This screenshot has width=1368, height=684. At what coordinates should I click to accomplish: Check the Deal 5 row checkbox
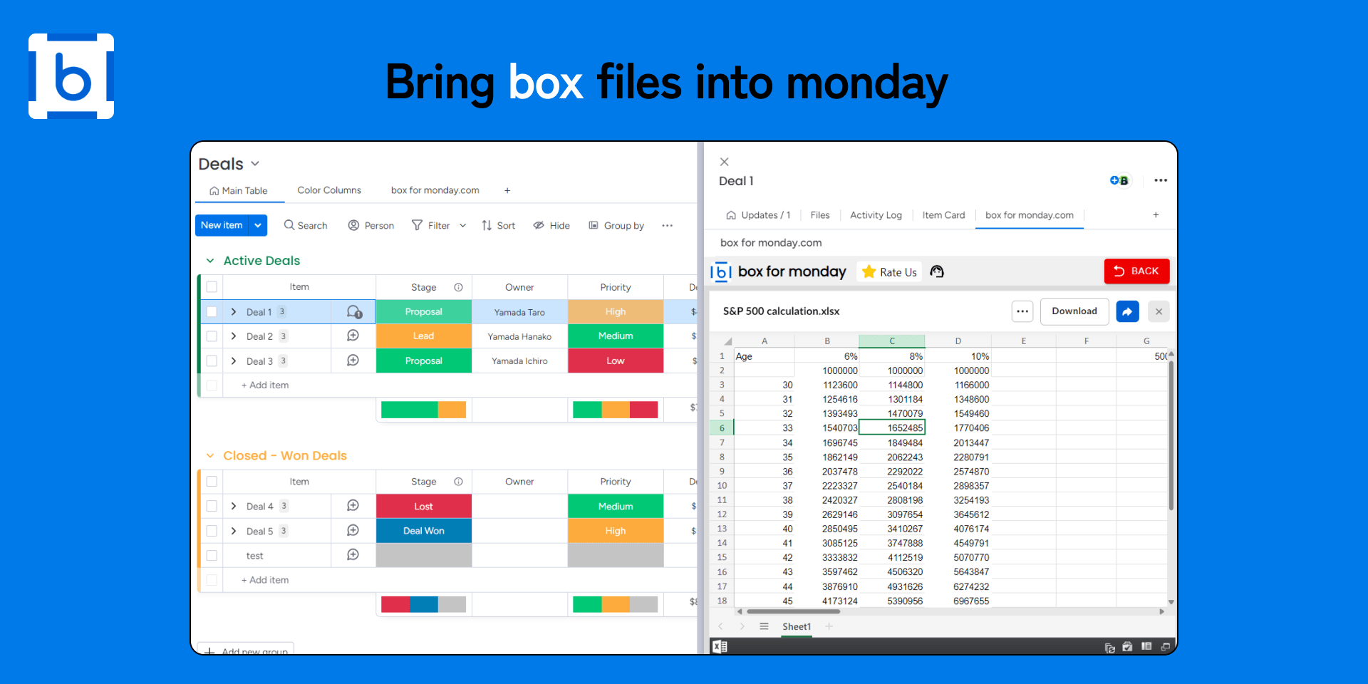(x=212, y=531)
